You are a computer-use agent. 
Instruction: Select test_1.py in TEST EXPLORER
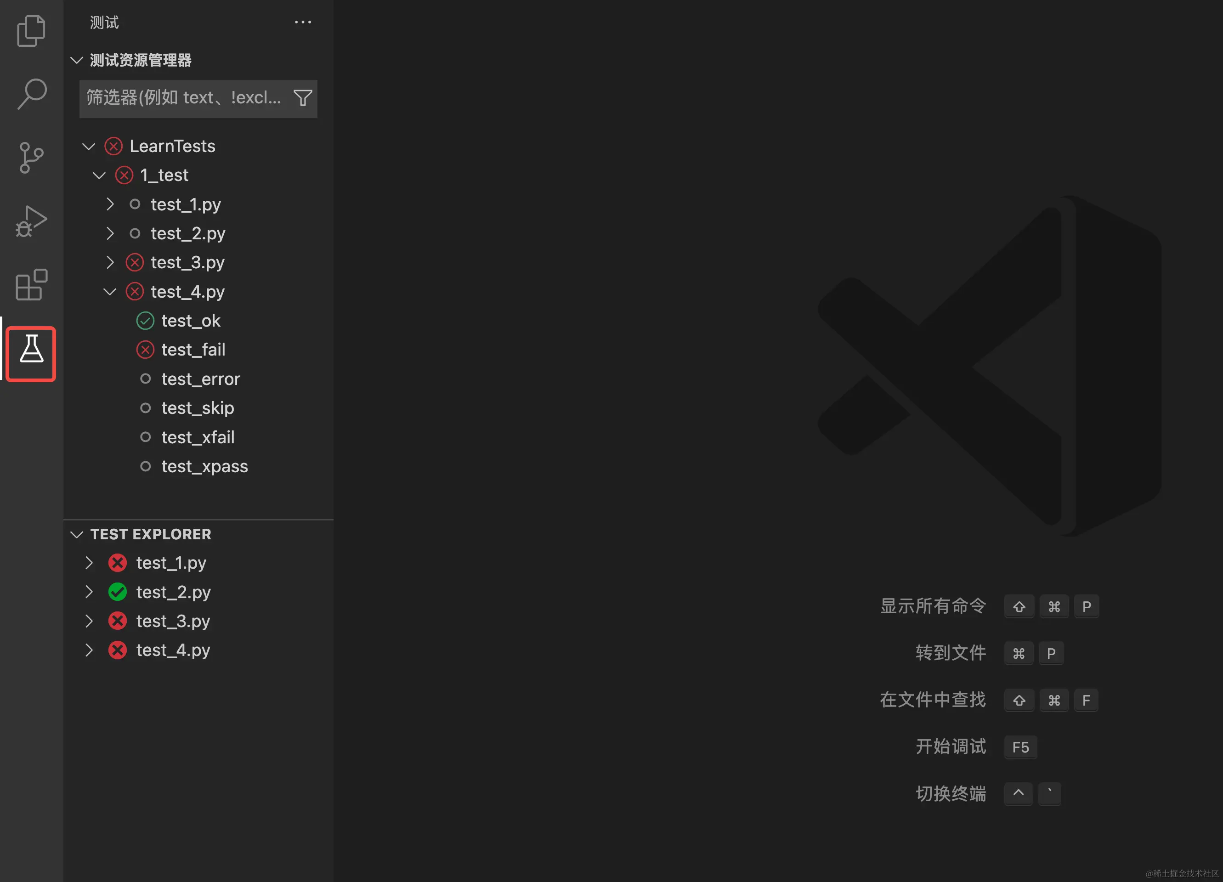(x=171, y=563)
